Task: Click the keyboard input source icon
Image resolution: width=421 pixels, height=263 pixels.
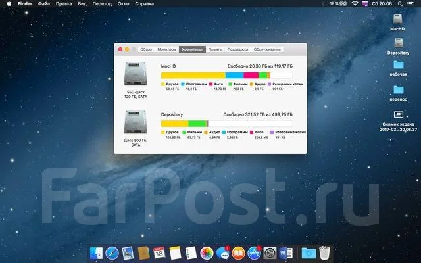Action: coord(365,4)
